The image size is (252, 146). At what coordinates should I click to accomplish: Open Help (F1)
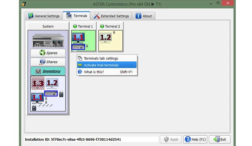(195, 139)
